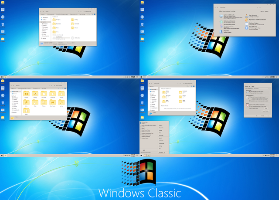Click the Local Disk (C:) usage bar

[63, 38]
